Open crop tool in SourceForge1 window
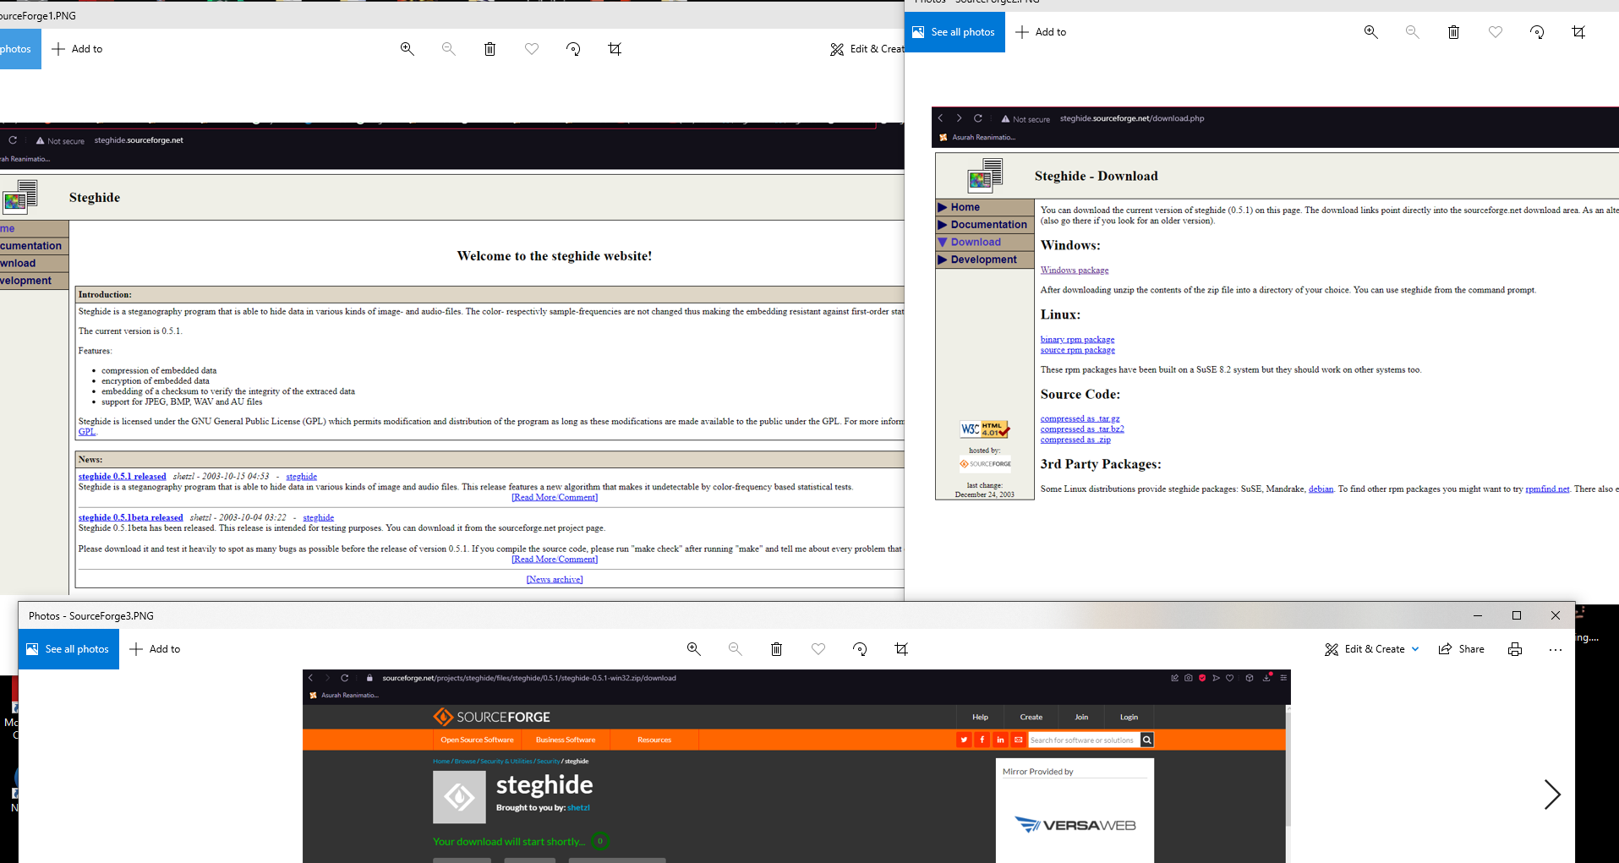This screenshot has height=863, width=1619. 615,49
